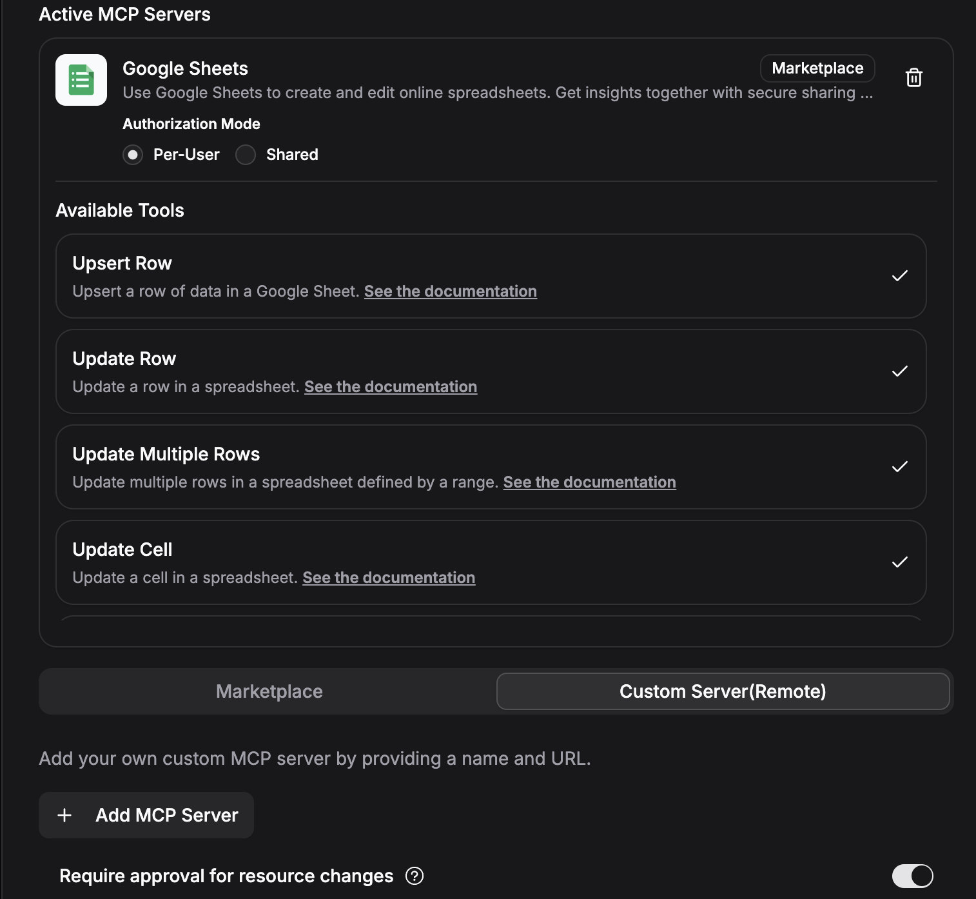Screen dimensions: 976x899
Task: Click the Update Cell tool card title
Action: (x=122, y=549)
